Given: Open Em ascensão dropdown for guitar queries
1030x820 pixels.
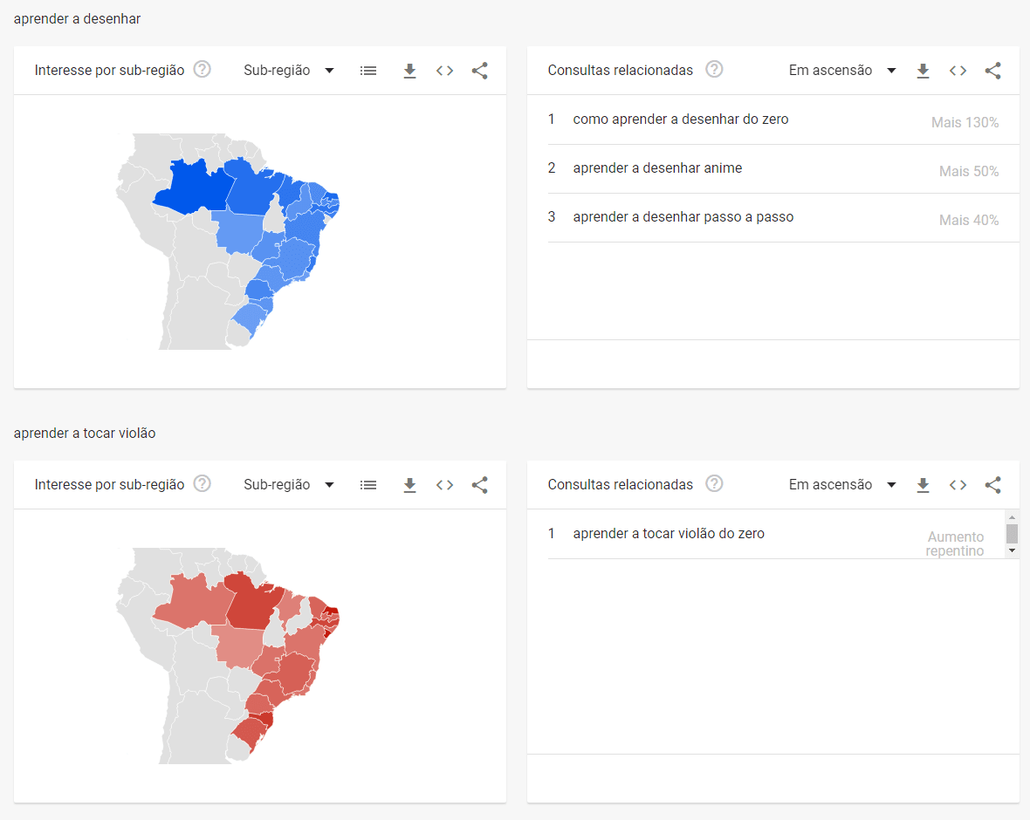Looking at the screenshot, I should [x=842, y=485].
